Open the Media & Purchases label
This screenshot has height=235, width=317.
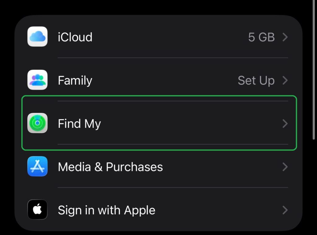110,167
